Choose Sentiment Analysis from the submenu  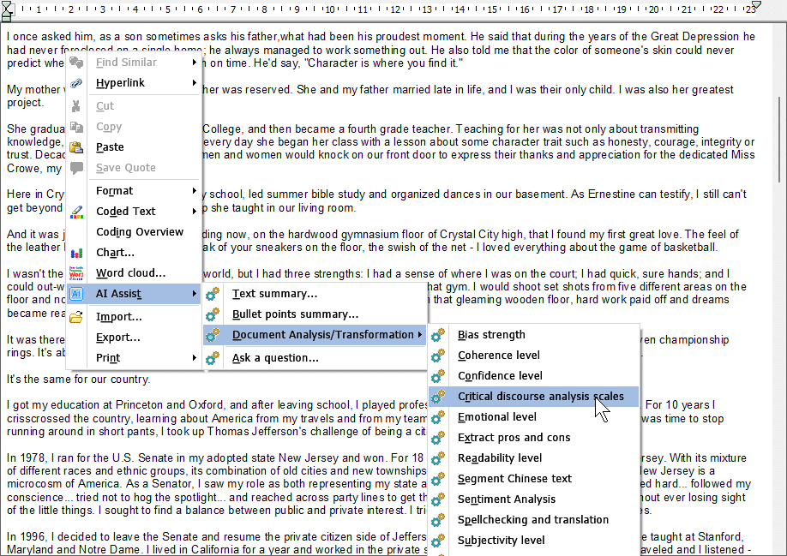tap(506, 499)
